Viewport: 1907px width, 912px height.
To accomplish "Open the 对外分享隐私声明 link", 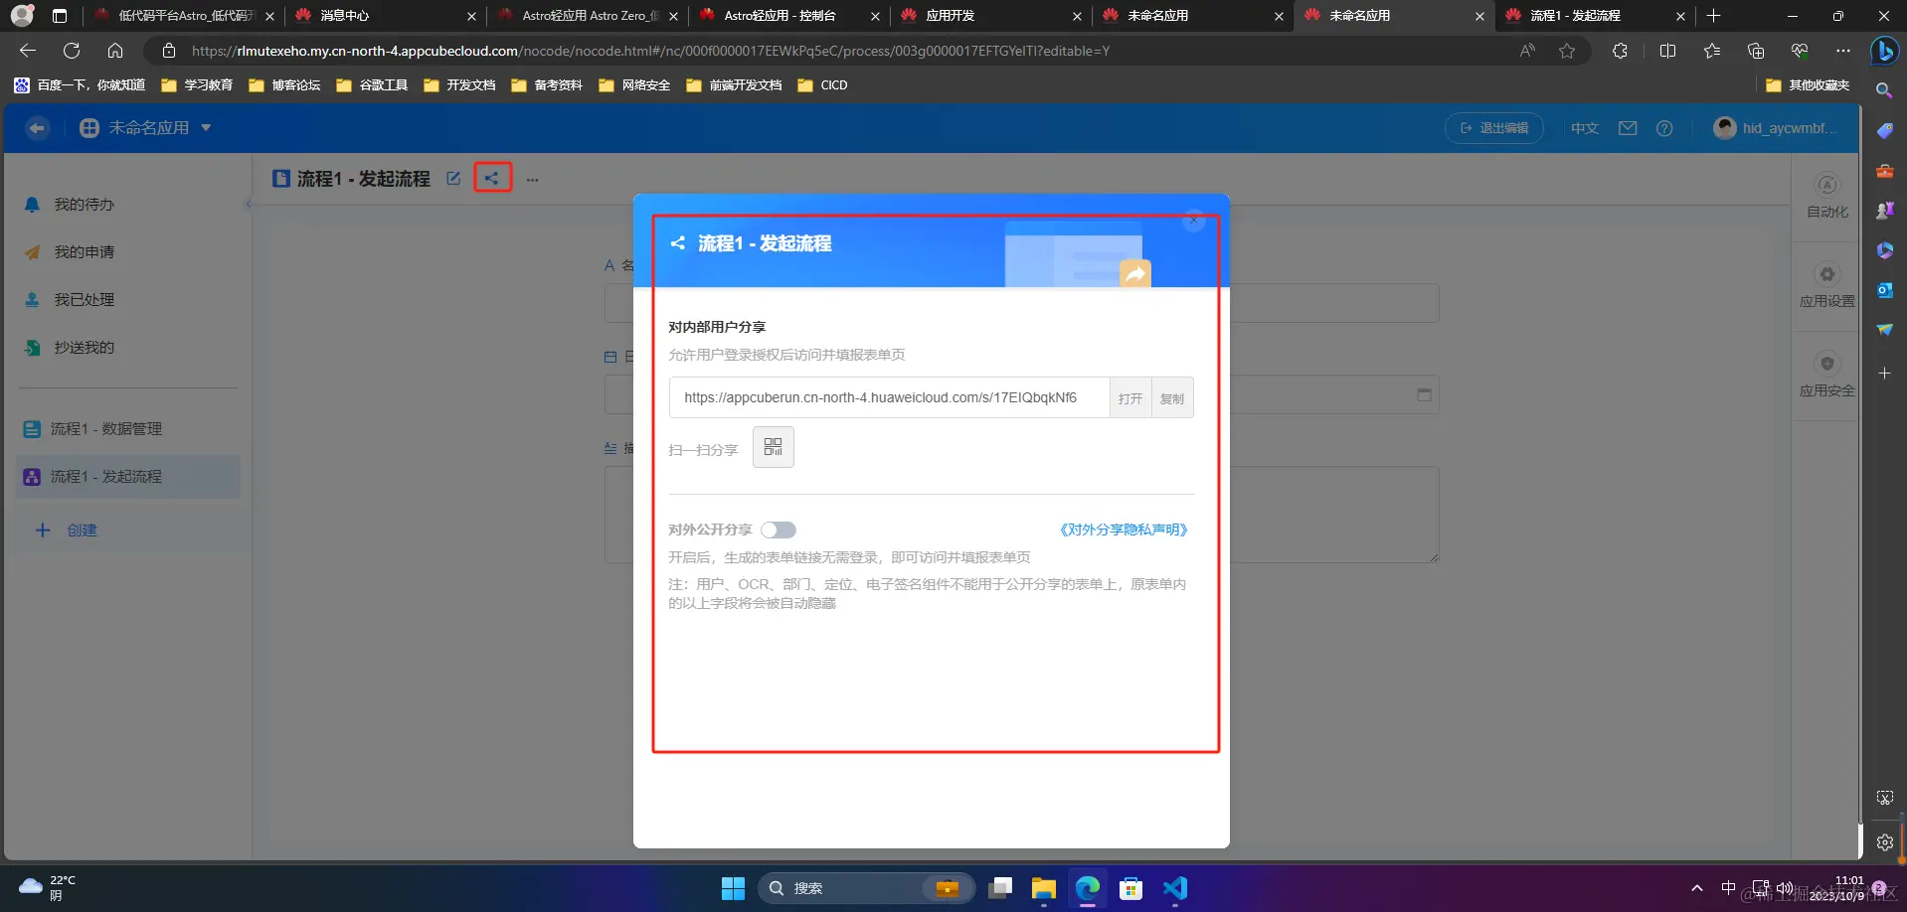I will 1124,530.
